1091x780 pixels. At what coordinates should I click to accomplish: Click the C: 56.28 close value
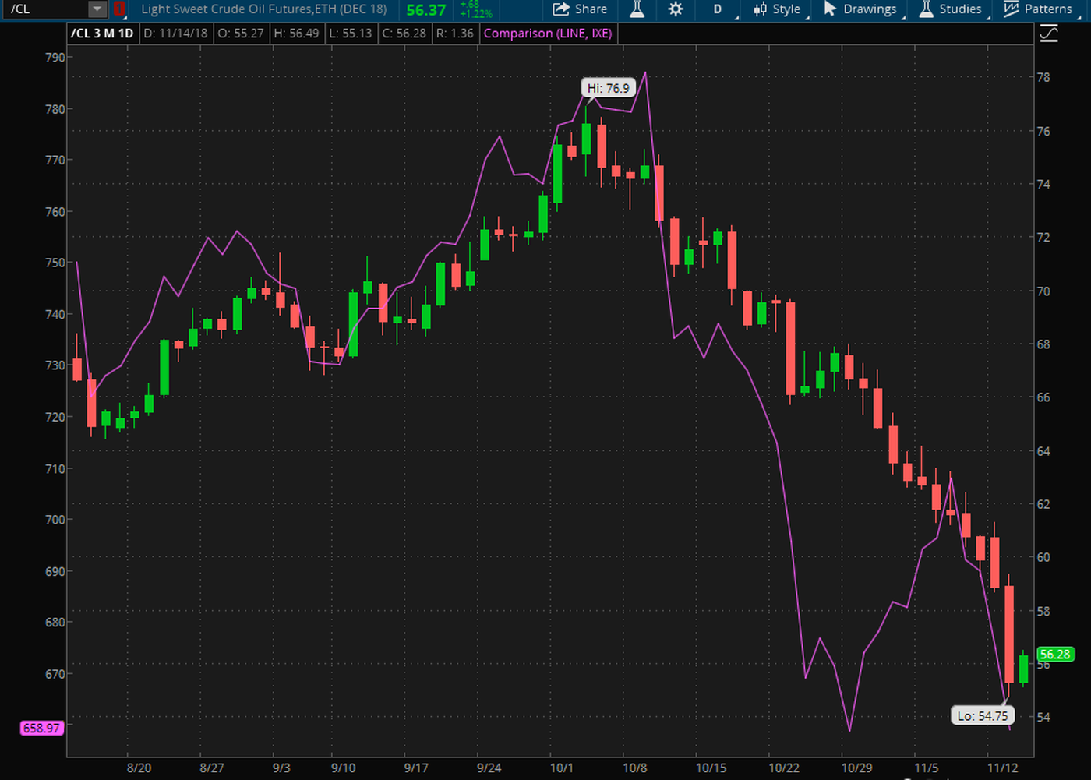coord(404,34)
